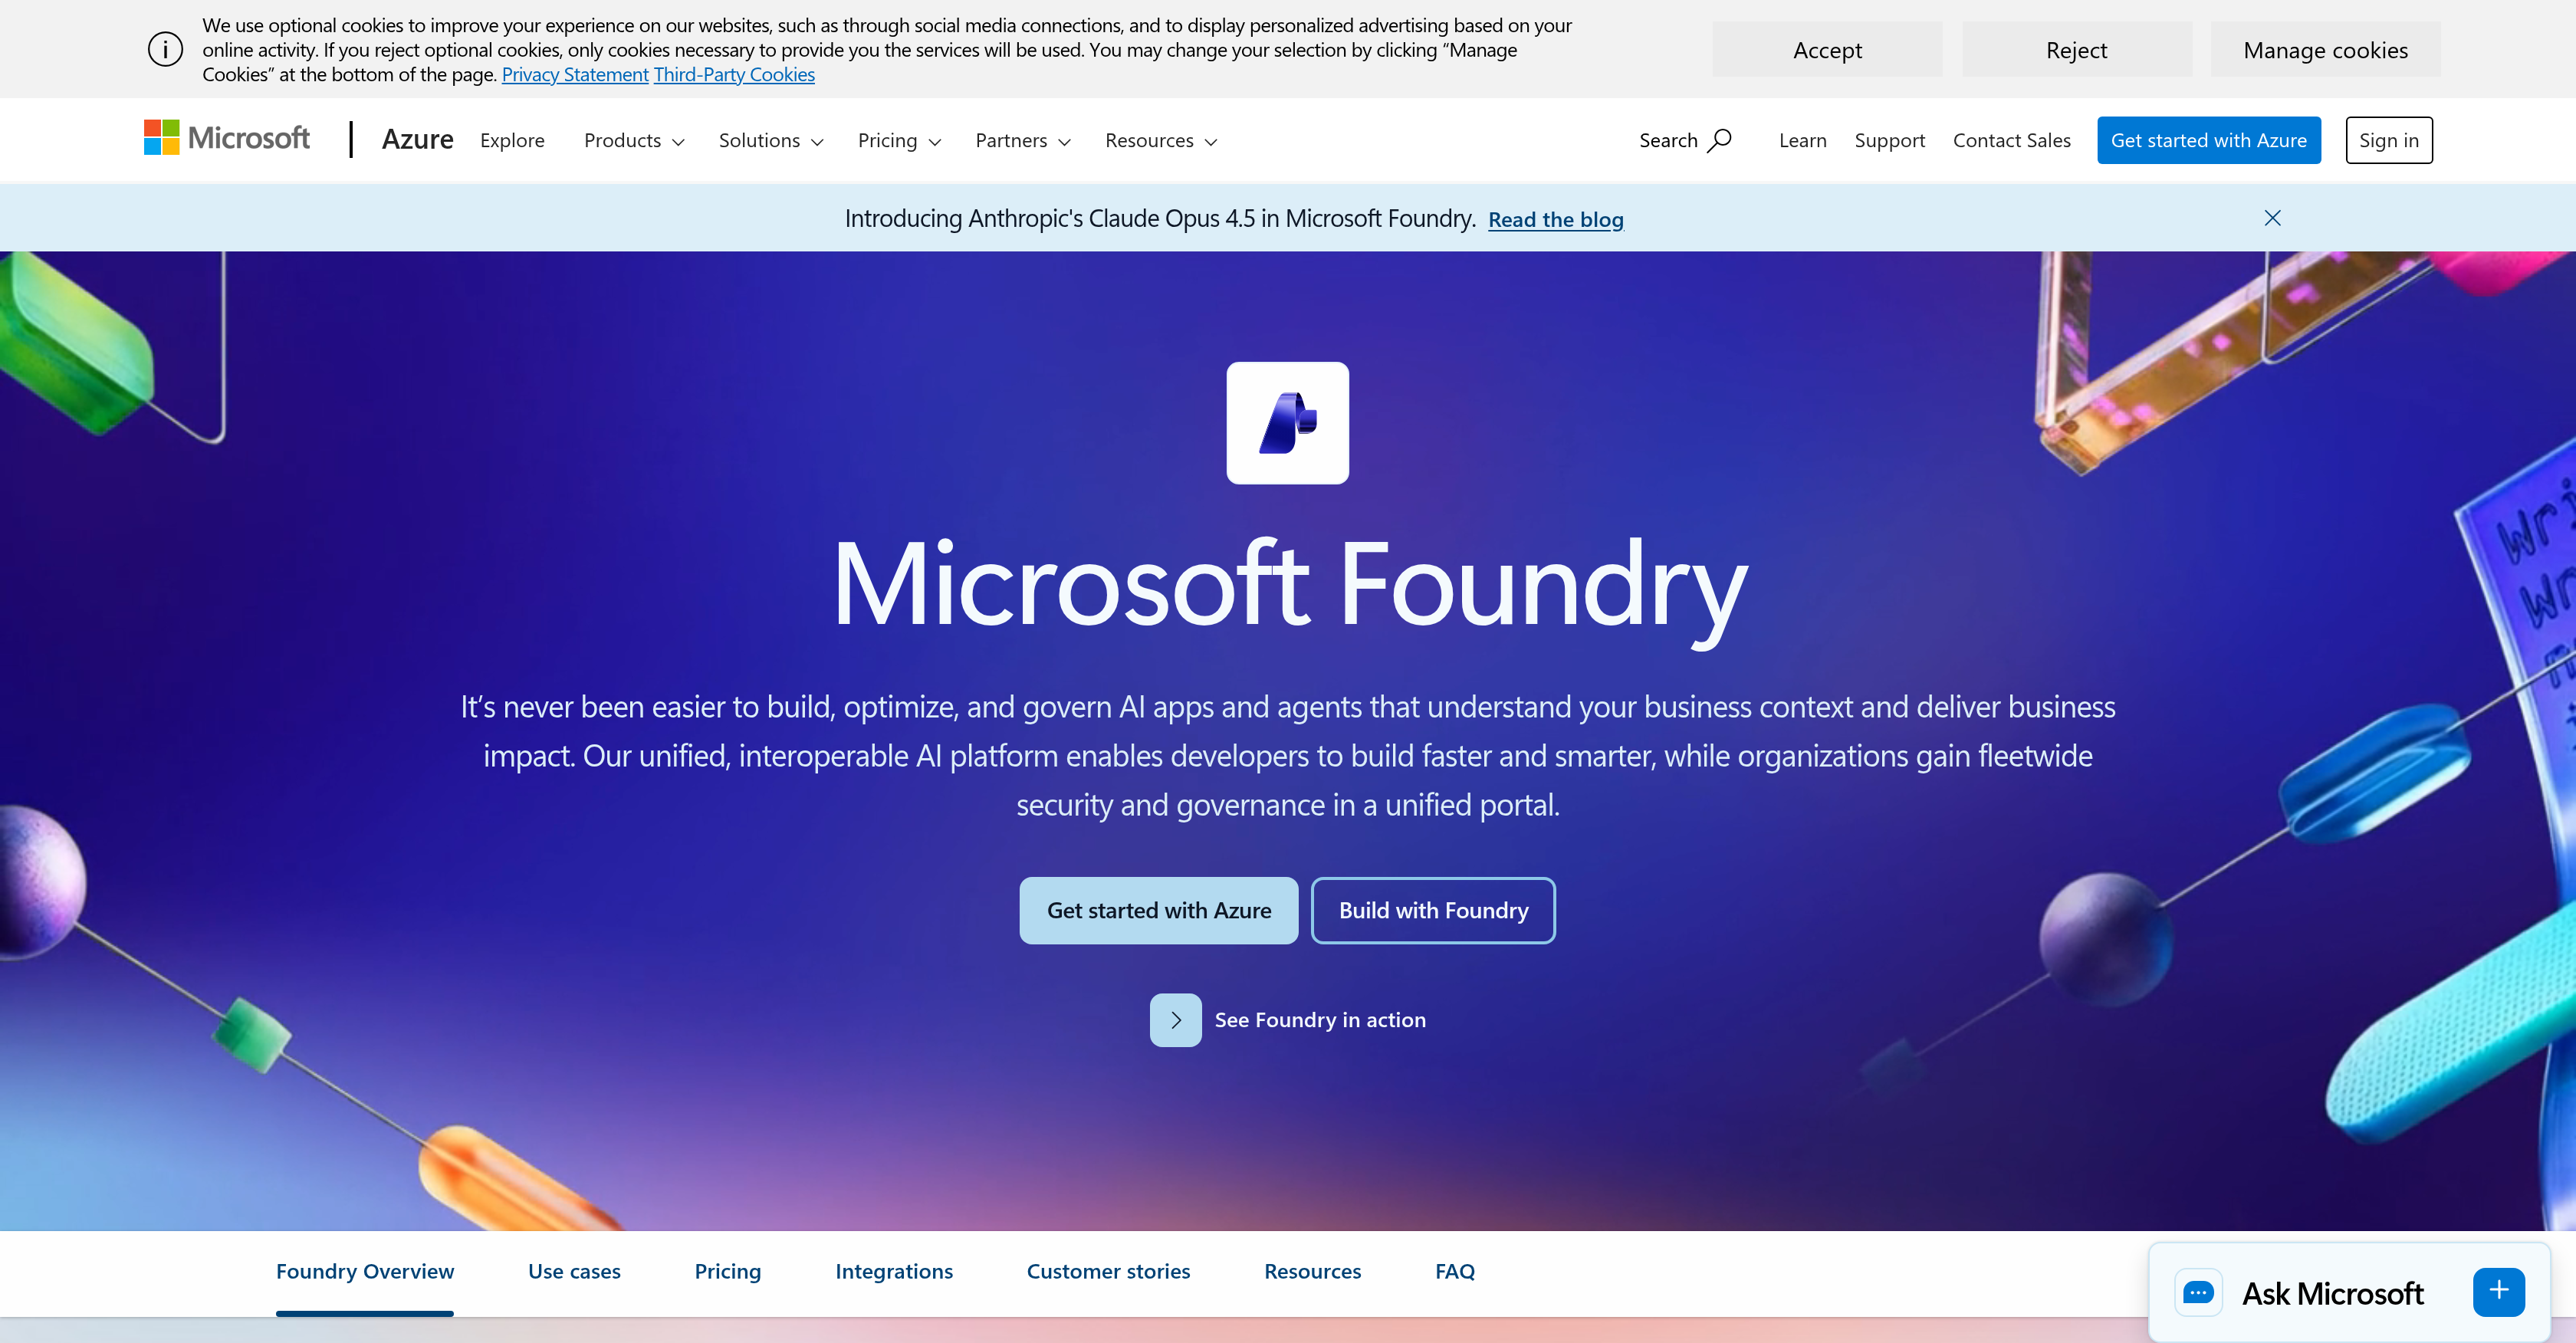The height and width of the screenshot is (1343, 2576).
Task: Select the Integrations tab
Action: (894, 1271)
